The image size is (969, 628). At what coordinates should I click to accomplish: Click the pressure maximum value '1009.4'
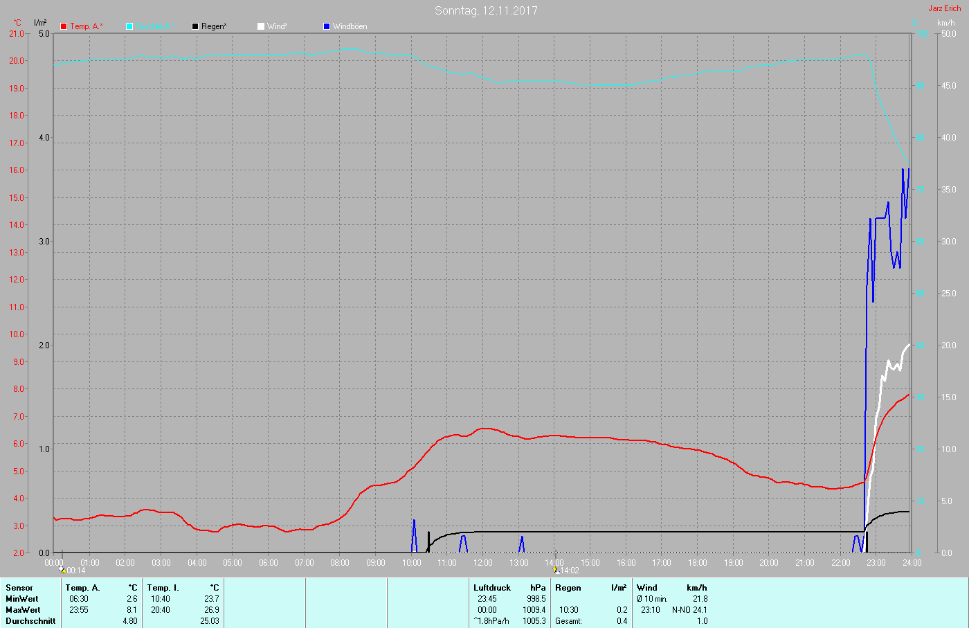point(534,610)
